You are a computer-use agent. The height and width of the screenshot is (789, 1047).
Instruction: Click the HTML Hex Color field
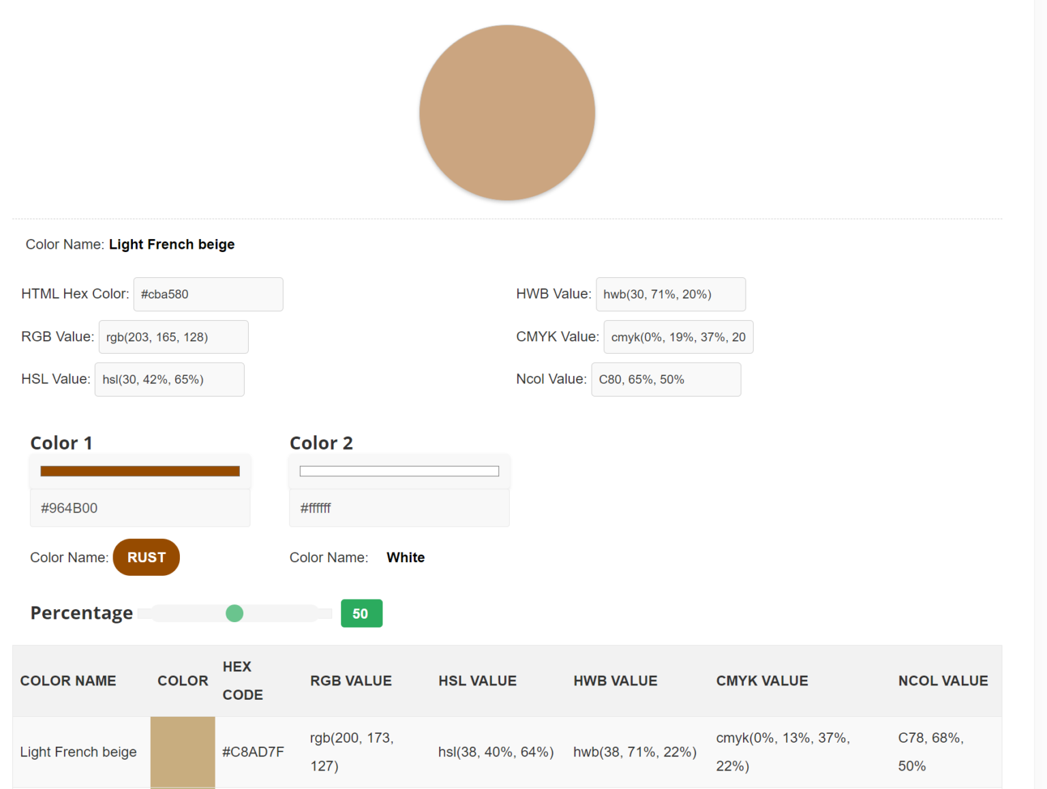[x=208, y=294]
